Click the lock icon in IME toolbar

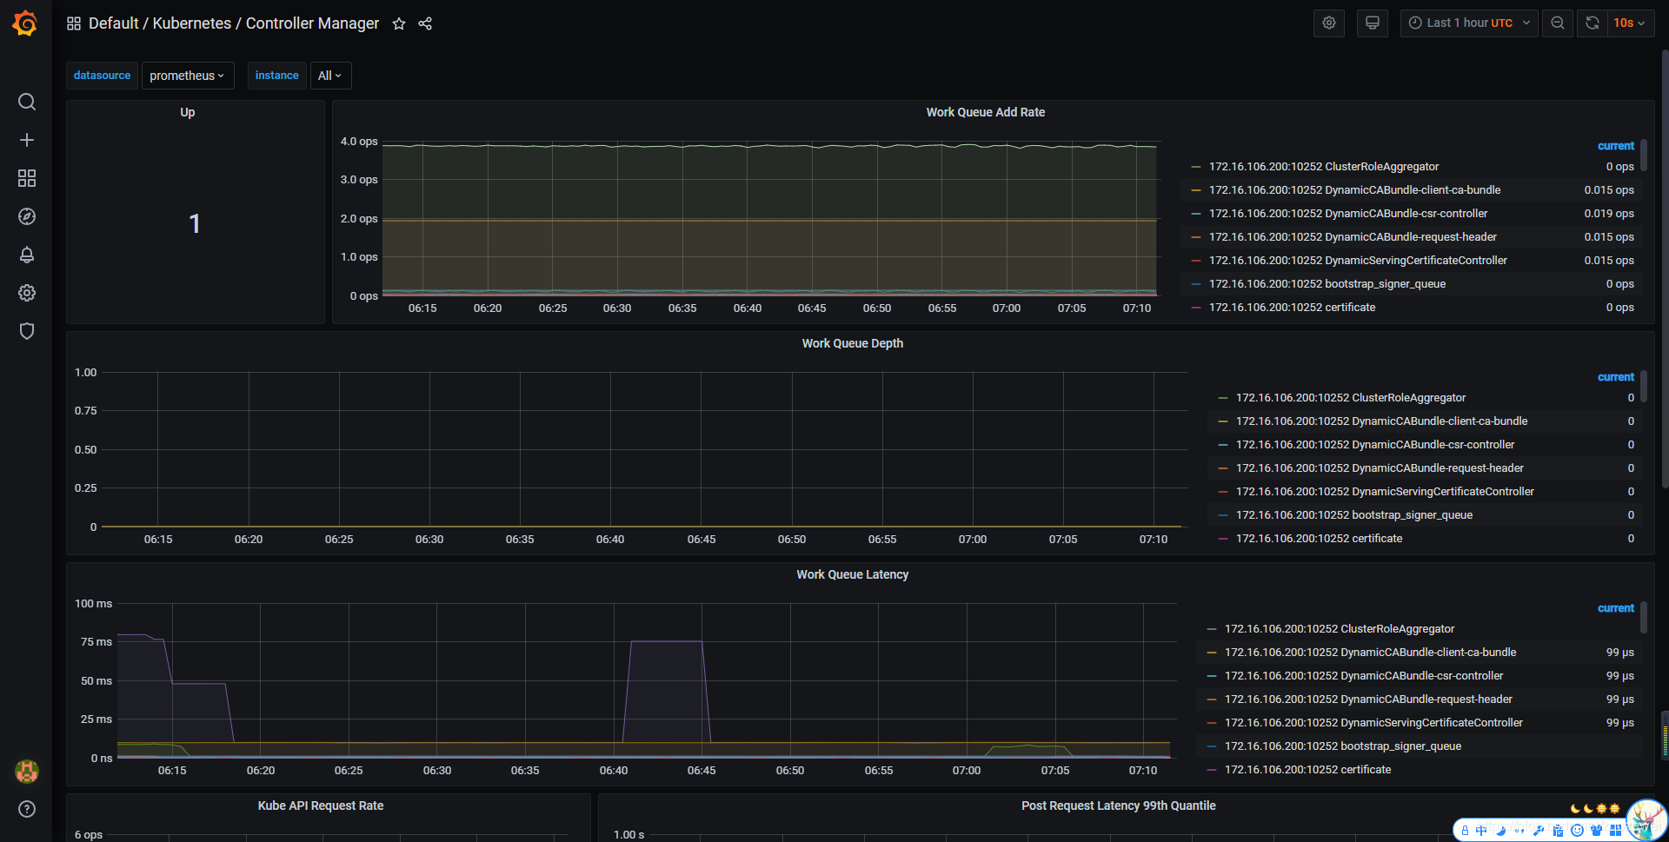point(1465,831)
